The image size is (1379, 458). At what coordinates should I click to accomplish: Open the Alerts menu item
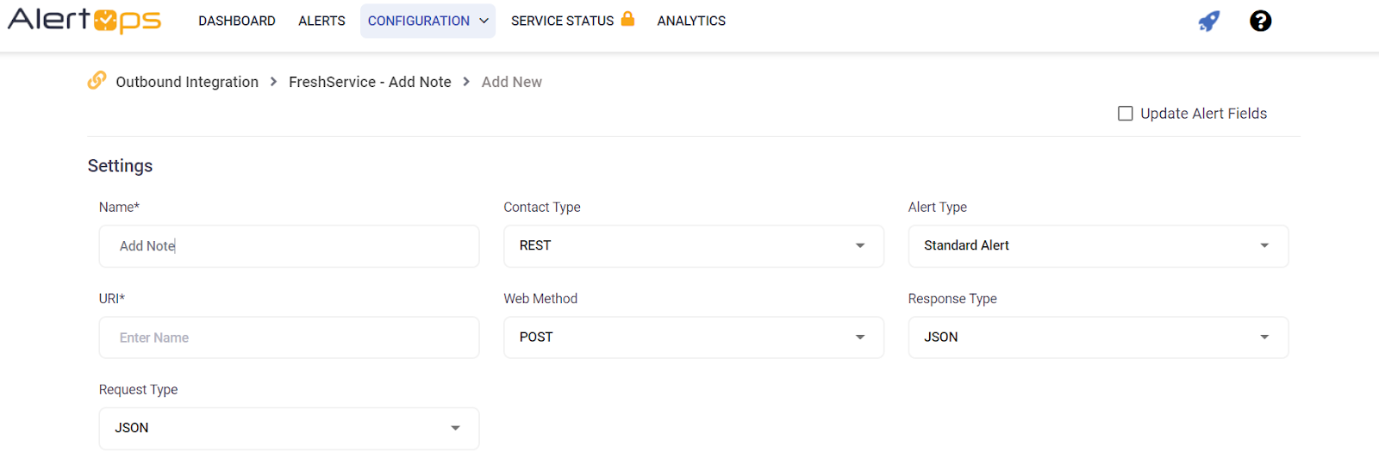click(321, 21)
